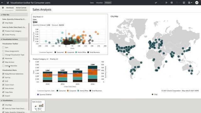This screenshot has height=113, width=201.
Task: Open the Workbook properties tab
Action: [x=10, y=8]
